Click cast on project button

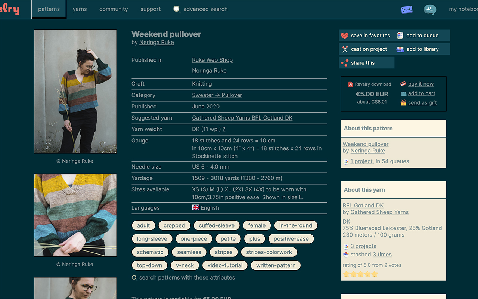pyautogui.click(x=366, y=49)
